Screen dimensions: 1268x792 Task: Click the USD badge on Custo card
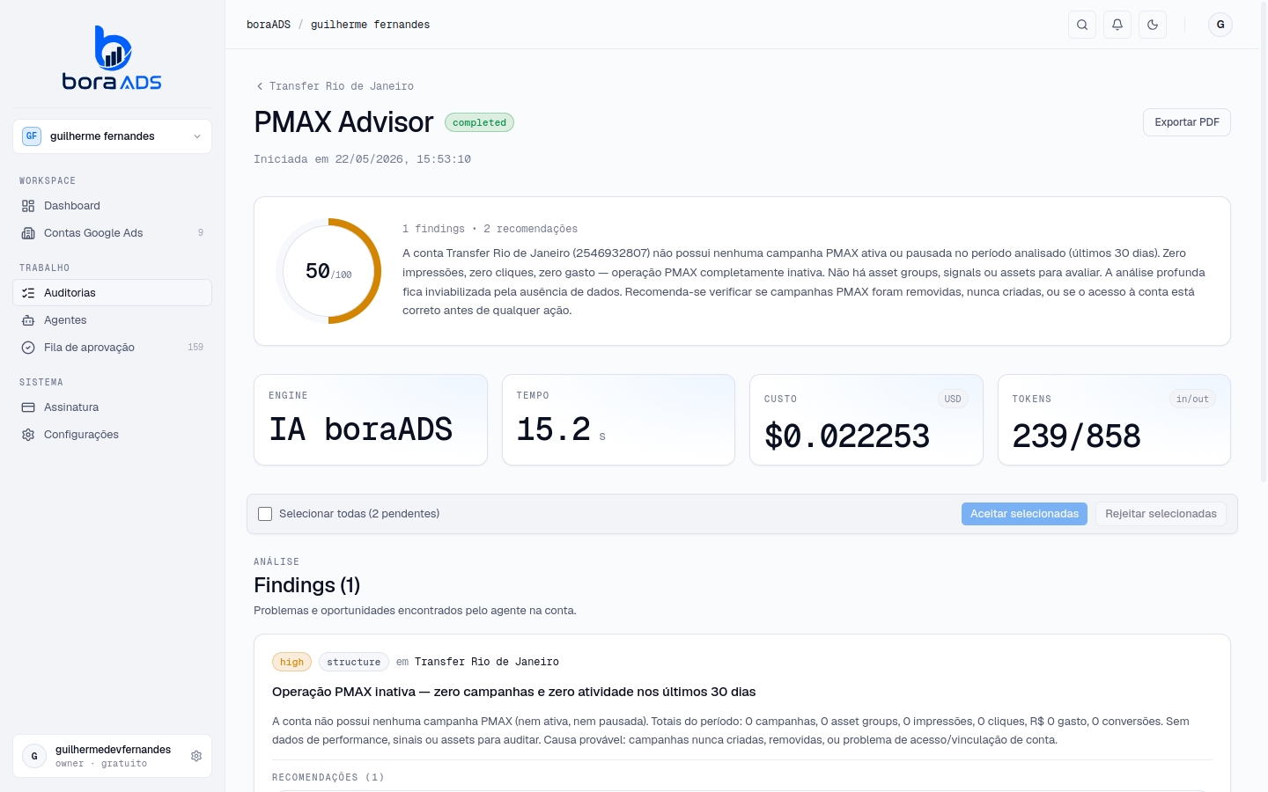(953, 399)
